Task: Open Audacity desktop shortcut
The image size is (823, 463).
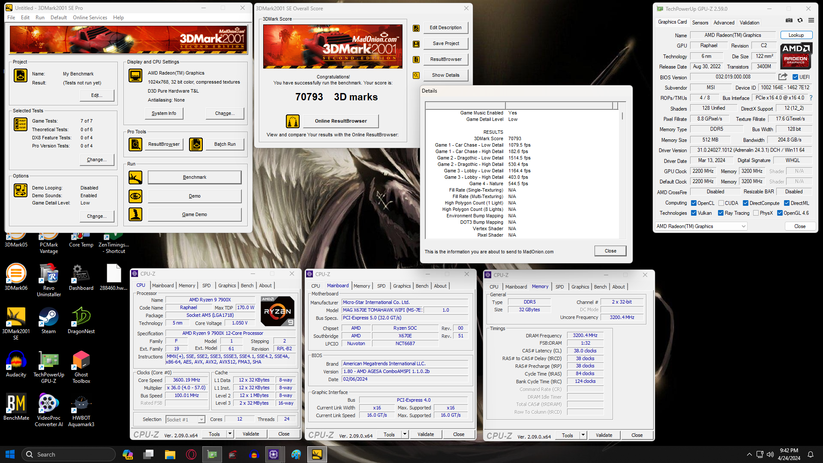Action: click(16, 365)
